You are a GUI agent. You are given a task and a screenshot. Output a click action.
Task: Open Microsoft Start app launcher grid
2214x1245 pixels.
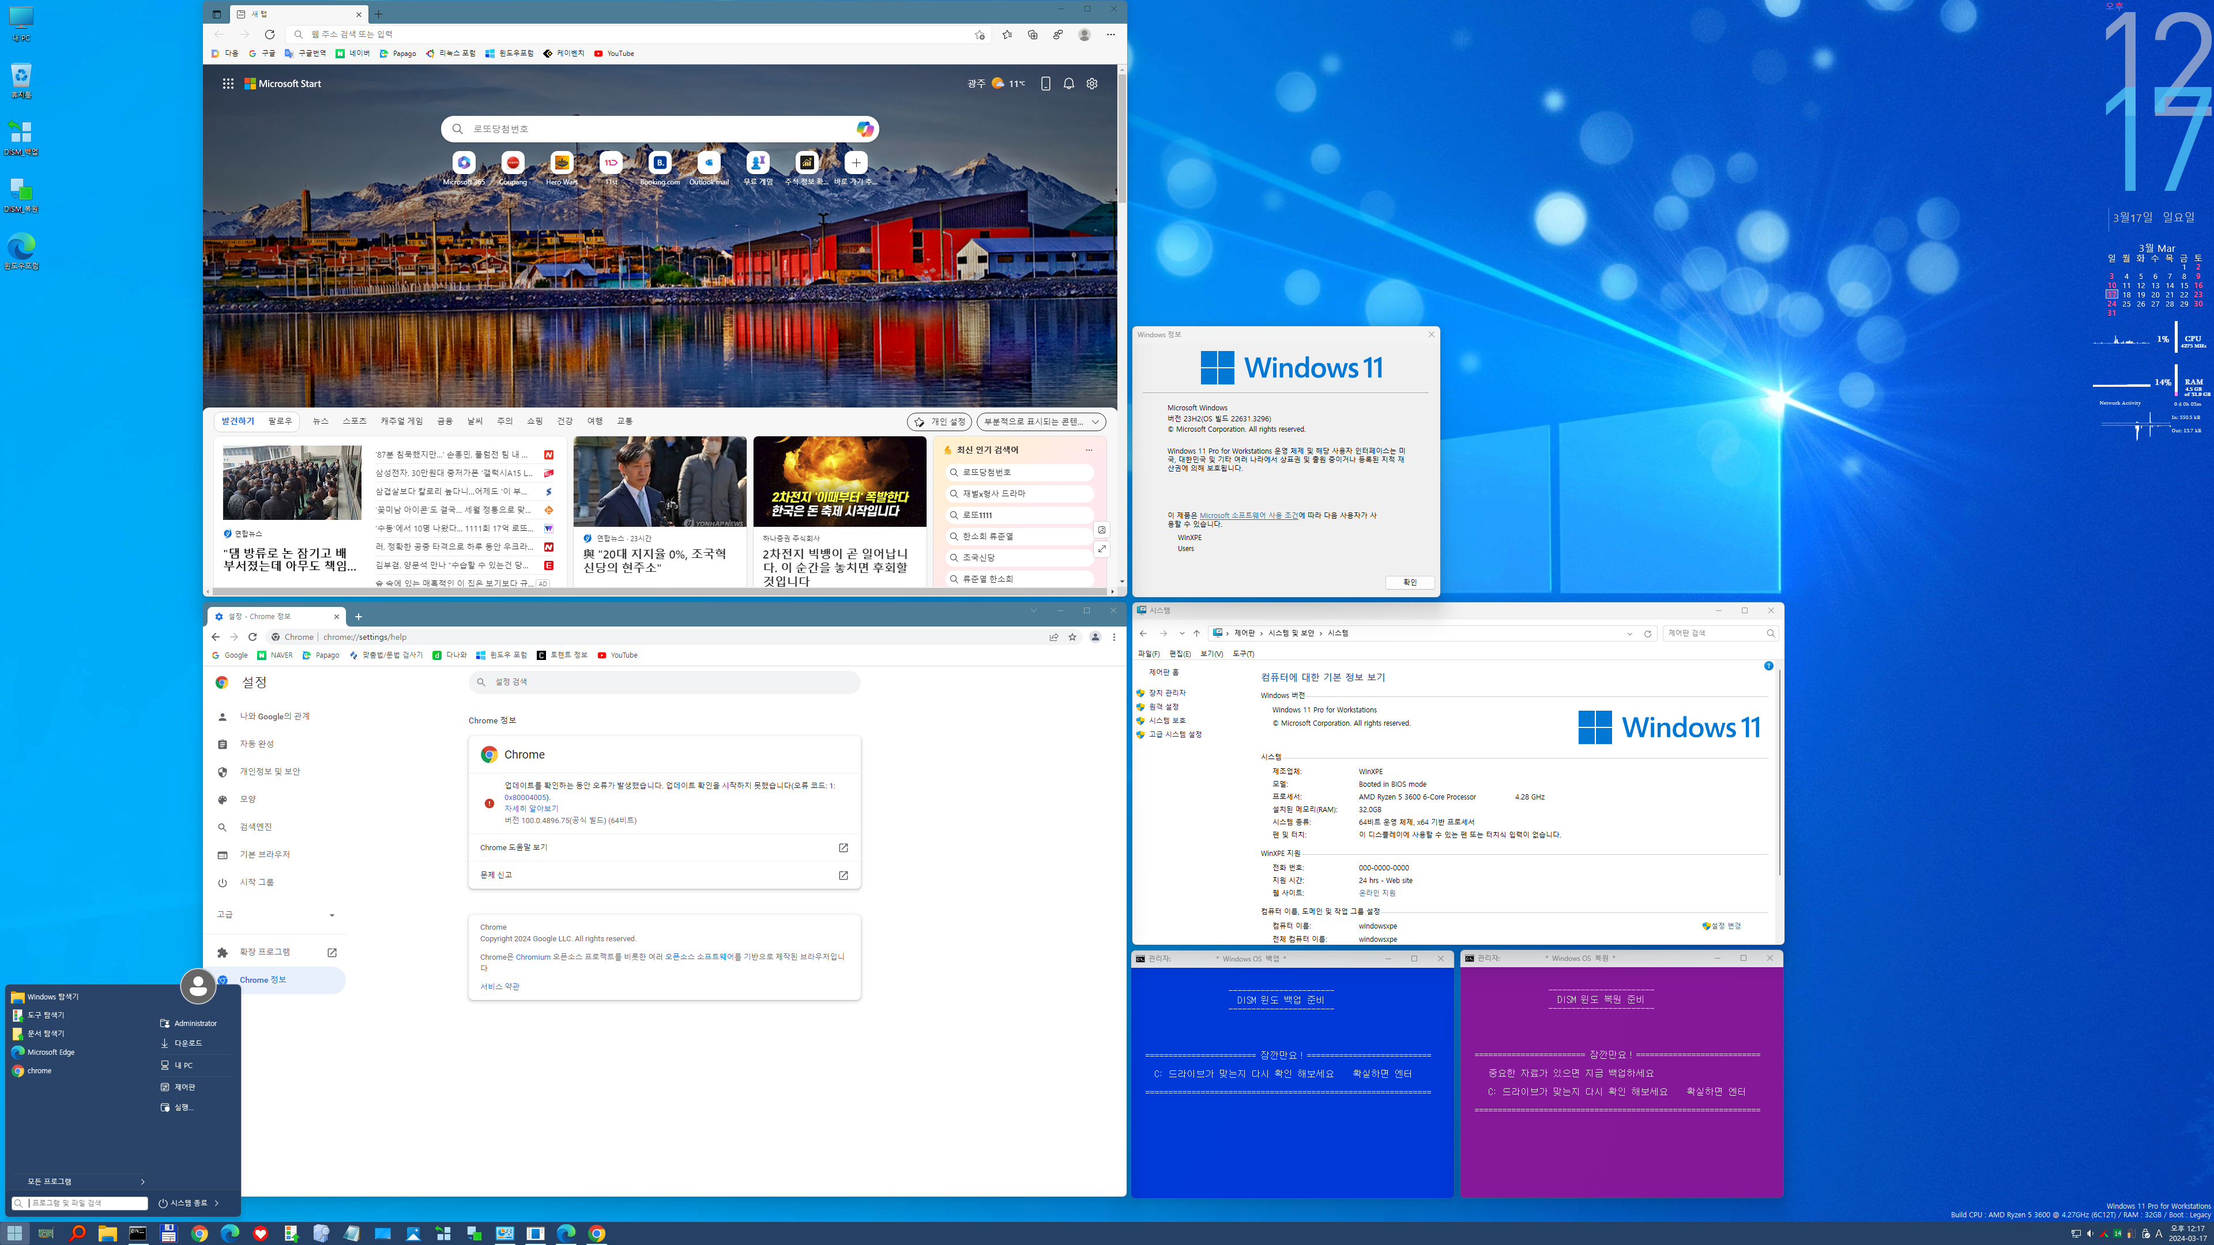[x=228, y=84]
